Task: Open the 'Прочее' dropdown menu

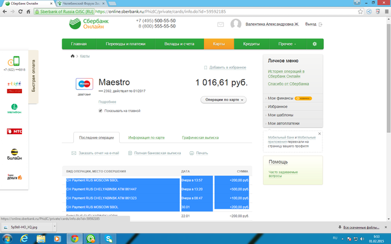Action: 287,44
